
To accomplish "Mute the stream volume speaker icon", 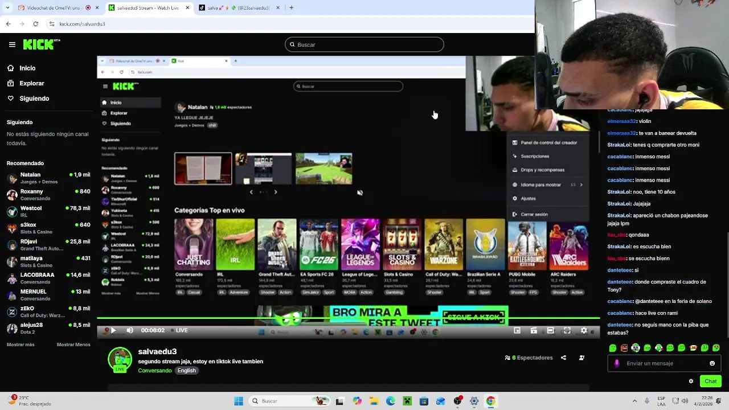I will coord(130,330).
